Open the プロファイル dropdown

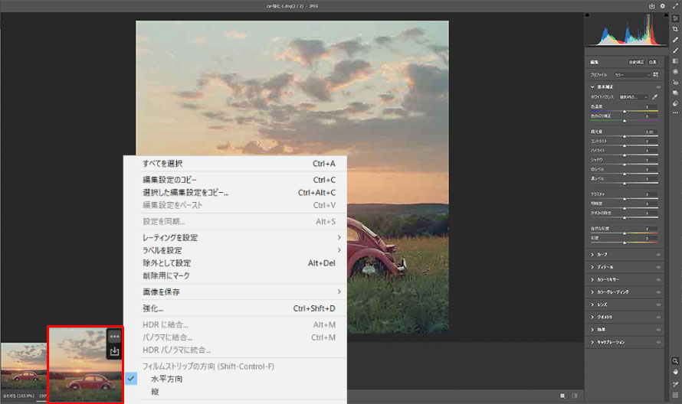(632, 75)
